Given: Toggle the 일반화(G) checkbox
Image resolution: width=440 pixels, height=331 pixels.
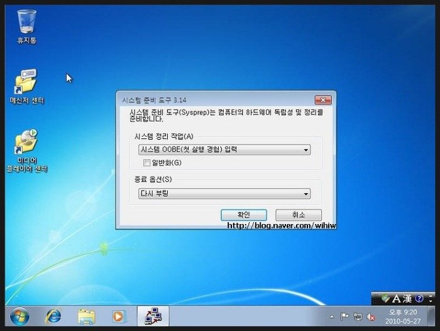Looking at the screenshot, I should (x=146, y=163).
